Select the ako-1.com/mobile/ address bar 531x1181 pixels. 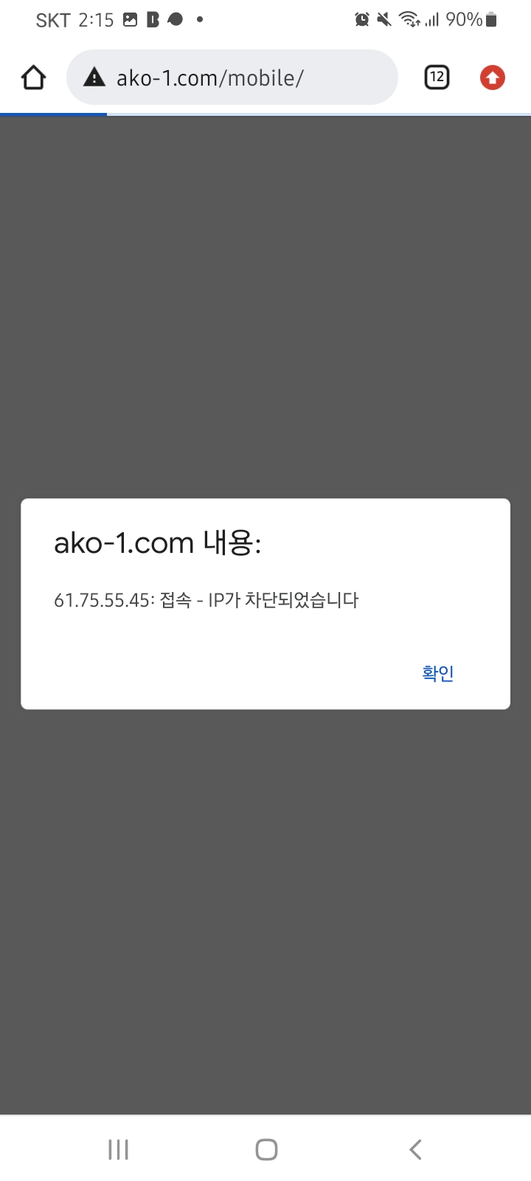(x=232, y=78)
